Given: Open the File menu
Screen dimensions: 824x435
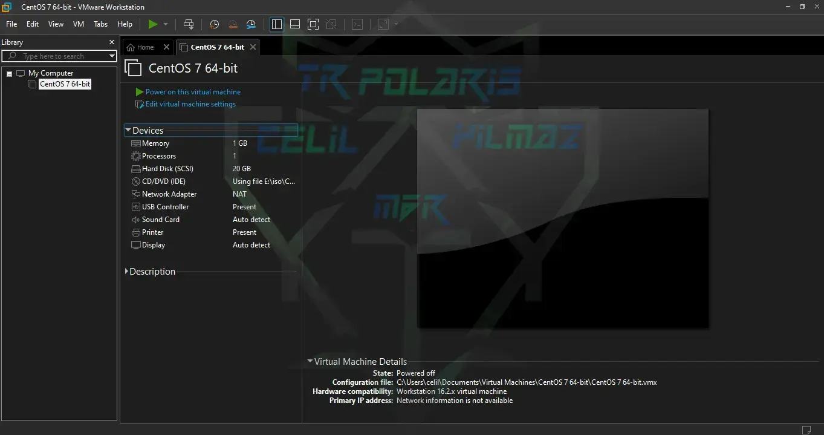Looking at the screenshot, I should [x=11, y=24].
